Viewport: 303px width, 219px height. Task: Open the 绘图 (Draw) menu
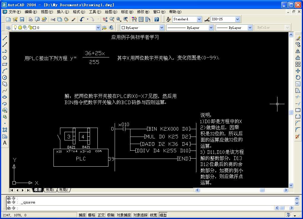[x=111, y=12]
